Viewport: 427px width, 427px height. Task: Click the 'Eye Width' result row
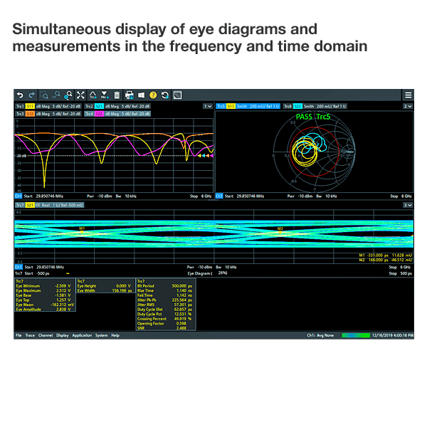tap(105, 290)
